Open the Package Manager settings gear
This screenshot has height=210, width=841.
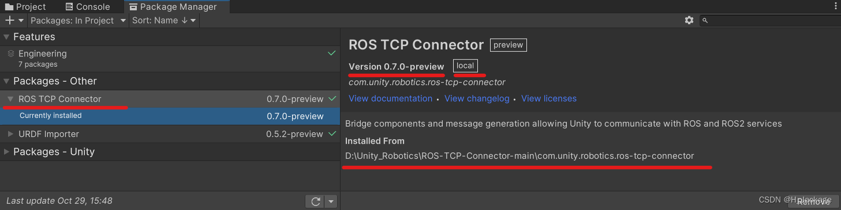(689, 20)
